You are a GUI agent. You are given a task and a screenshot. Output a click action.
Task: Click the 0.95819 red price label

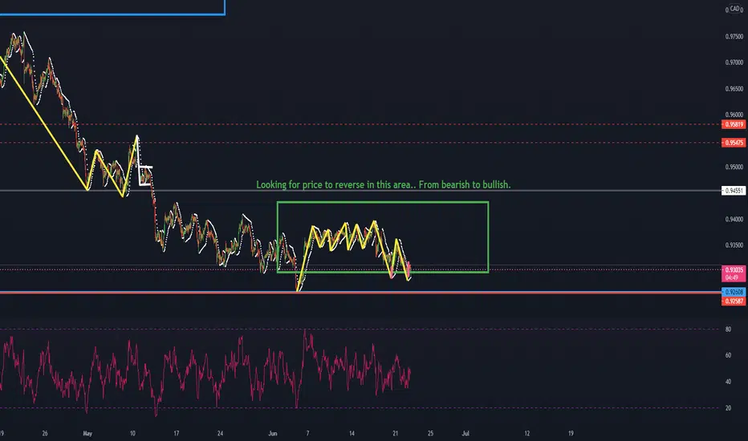[x=734, y=124]
